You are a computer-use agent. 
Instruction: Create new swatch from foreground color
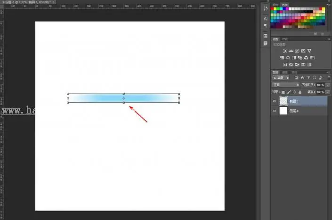tap(315, 34)
